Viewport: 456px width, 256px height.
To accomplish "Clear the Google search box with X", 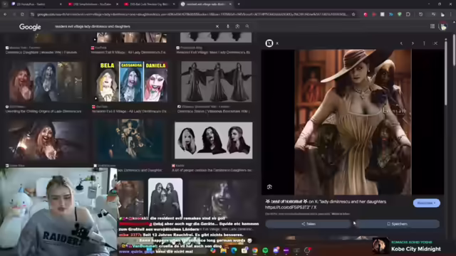I will click(217, 26).
